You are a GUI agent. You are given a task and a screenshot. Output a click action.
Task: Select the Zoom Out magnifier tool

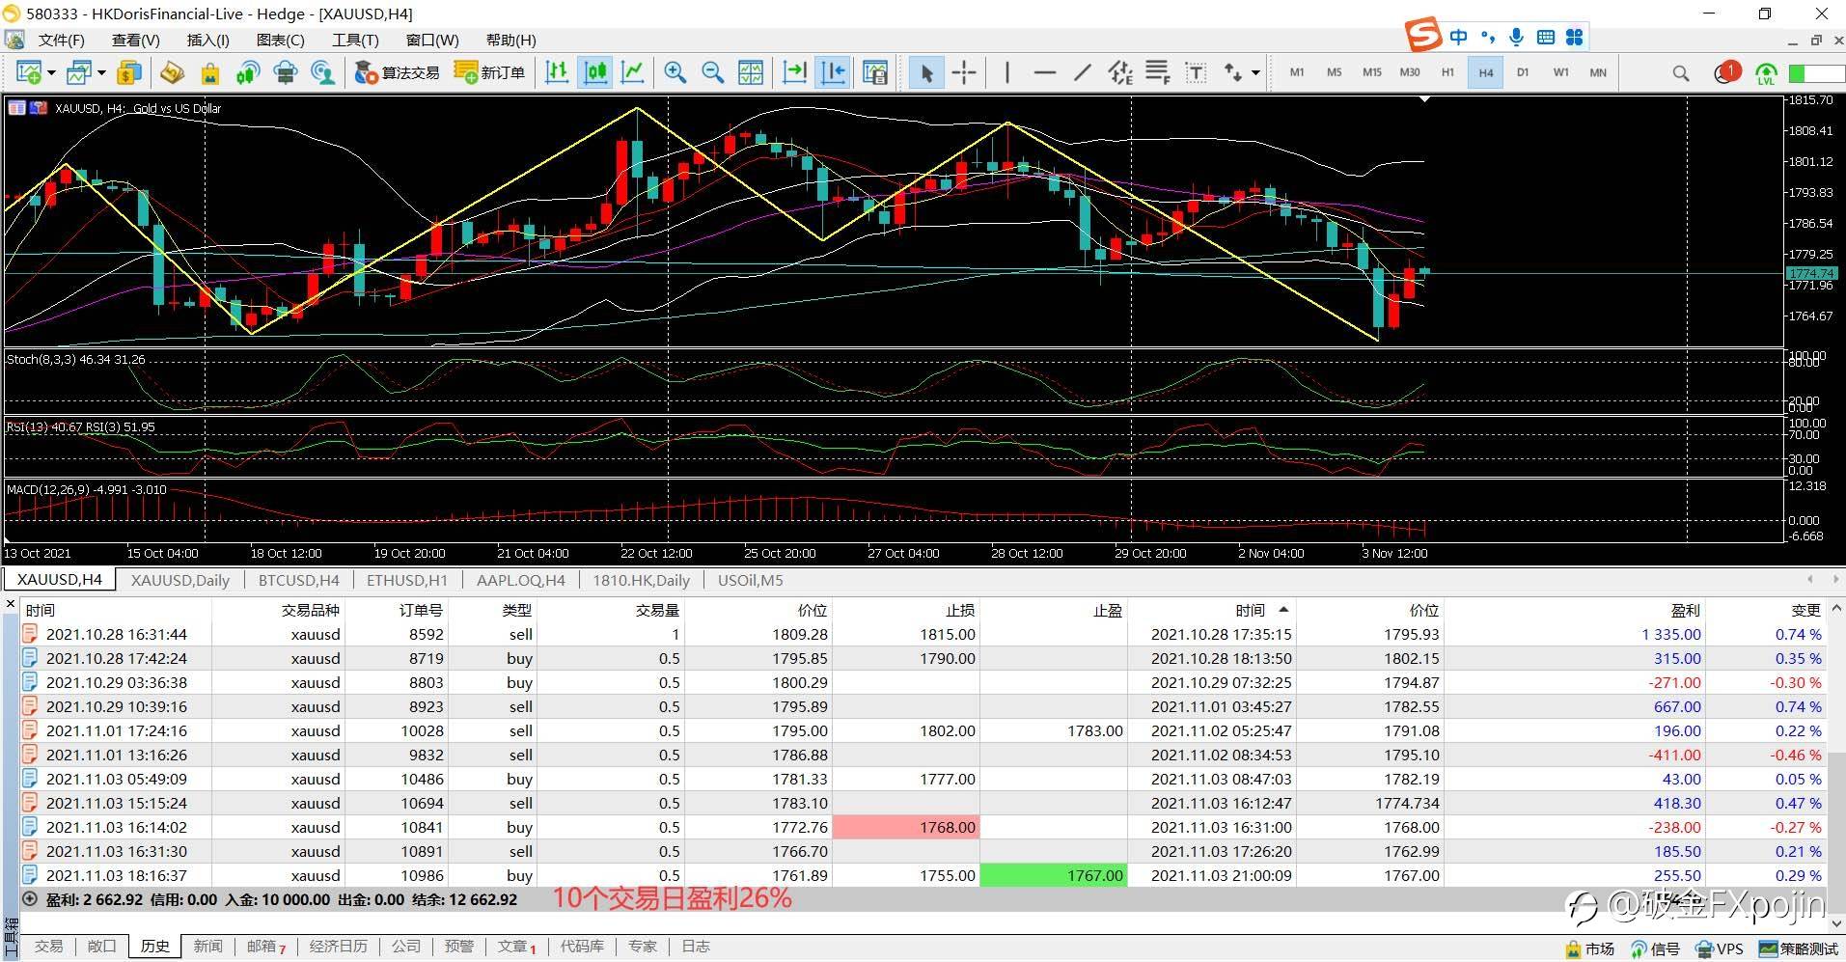[x=712, y=72]
